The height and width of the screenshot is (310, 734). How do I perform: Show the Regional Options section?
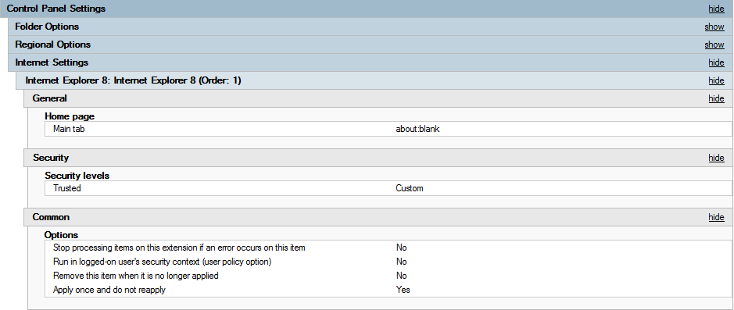pos(714,45)
